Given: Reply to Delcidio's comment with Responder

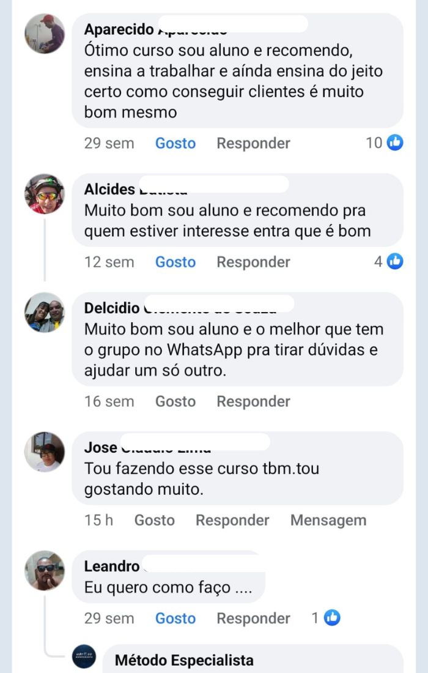Looking at the screenshot, I should [x=253, y=401].
